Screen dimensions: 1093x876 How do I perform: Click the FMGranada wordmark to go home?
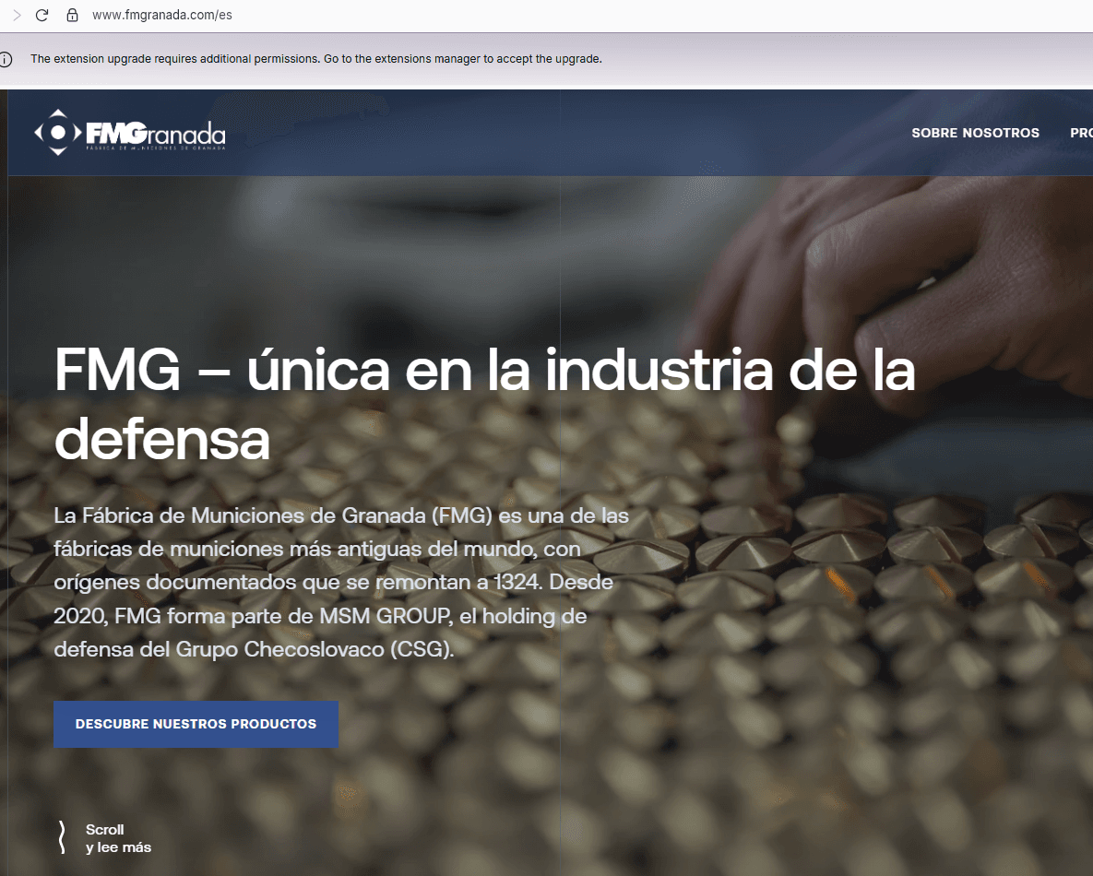155,132
